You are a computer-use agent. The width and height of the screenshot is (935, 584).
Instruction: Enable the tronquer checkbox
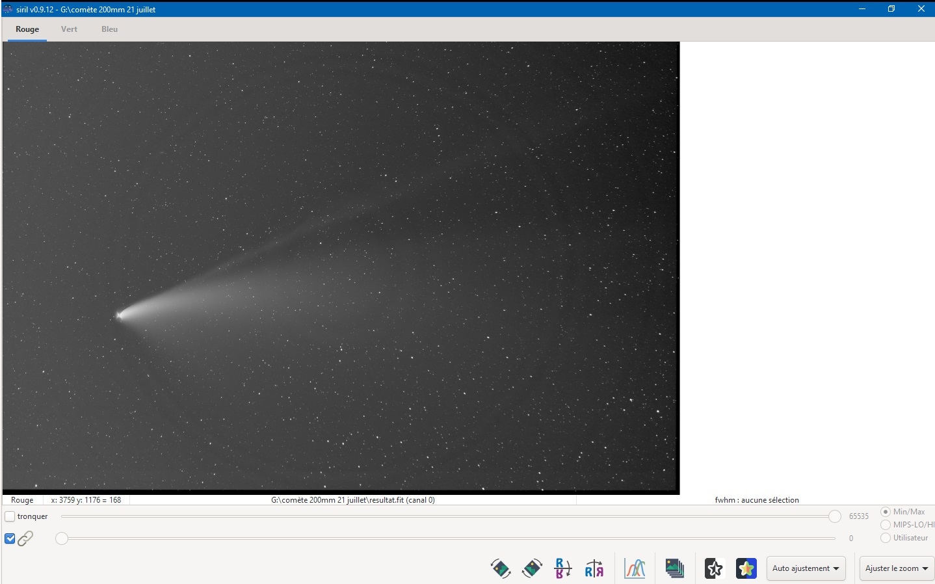[10, 516]
